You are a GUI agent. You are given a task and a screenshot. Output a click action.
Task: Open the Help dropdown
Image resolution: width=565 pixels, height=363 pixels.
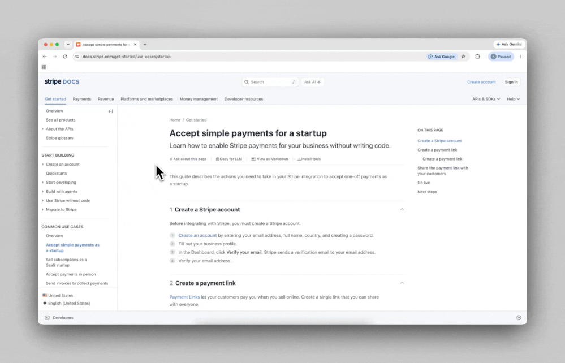[x=513, y=99]
